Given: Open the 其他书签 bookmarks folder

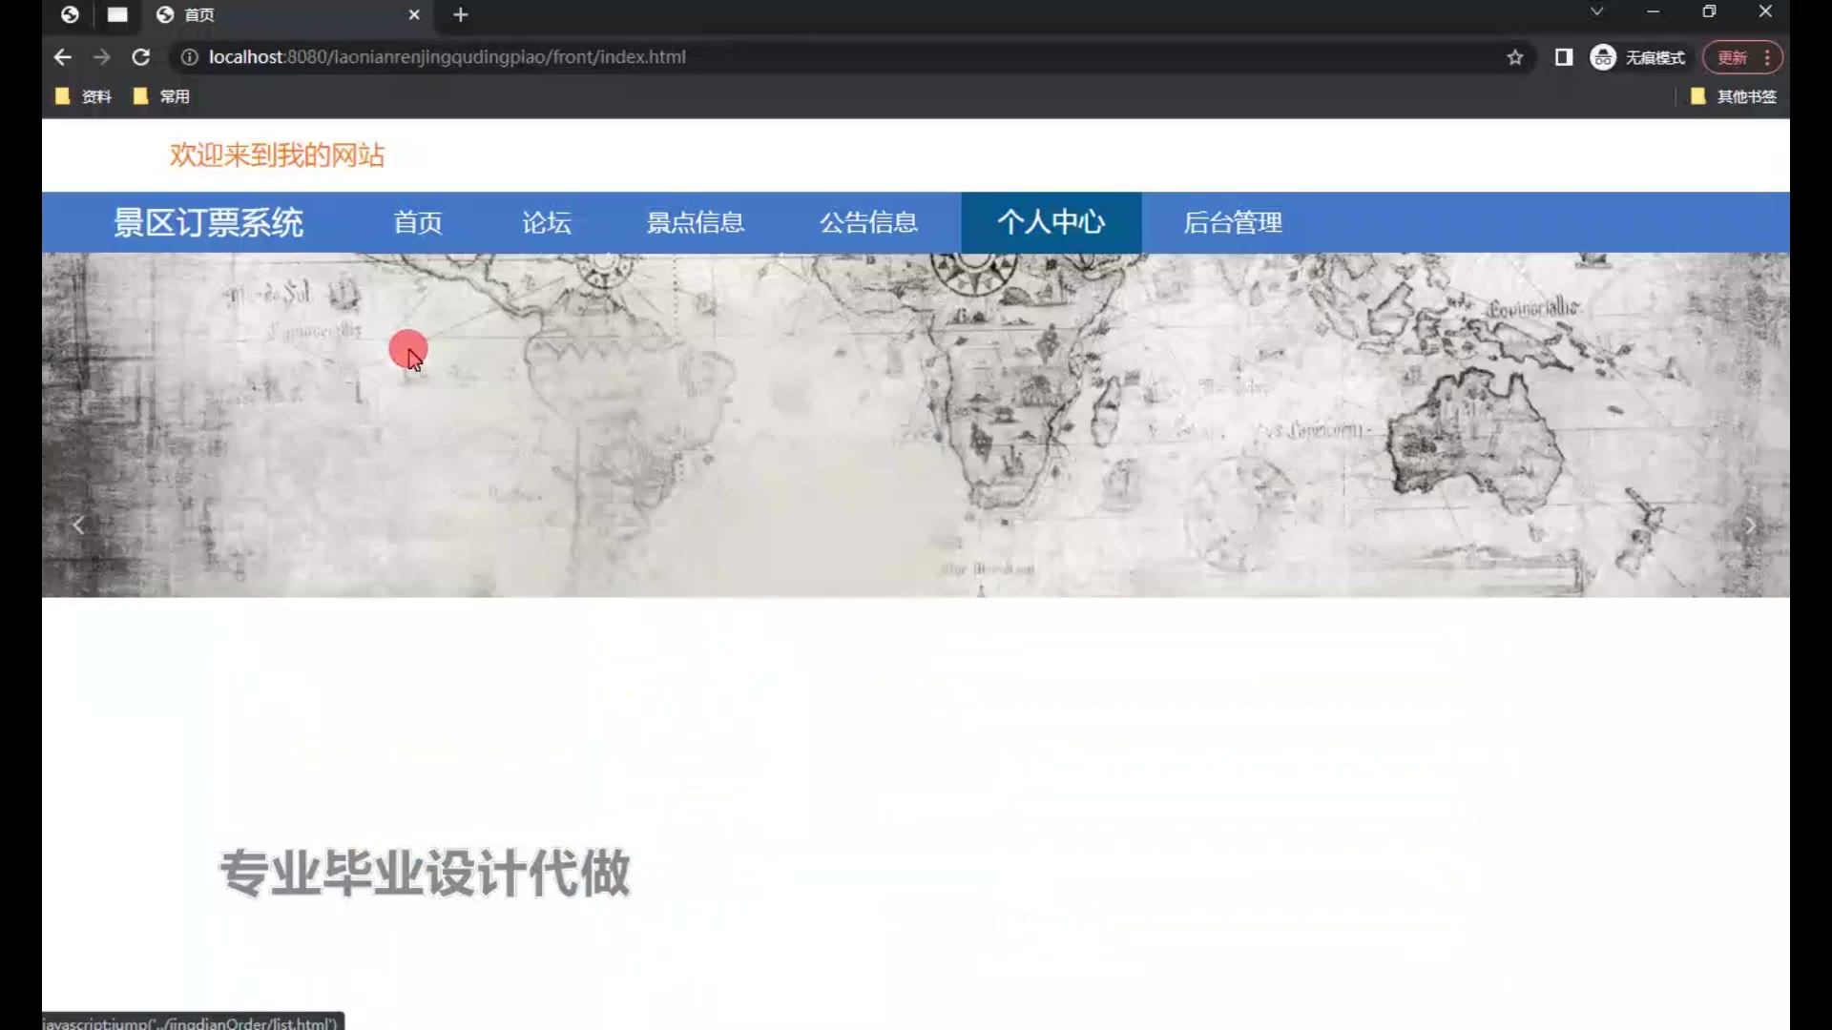Looking at the screenshot, I should 1734,96.
